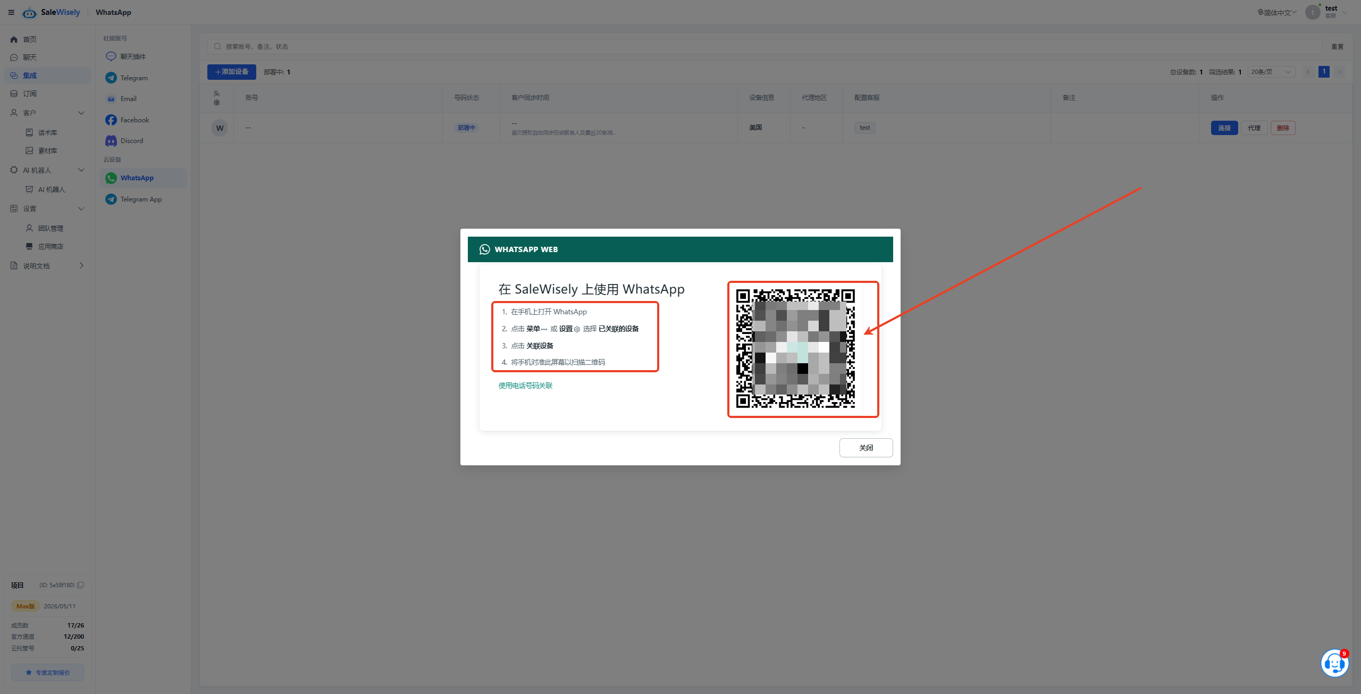Image resolution: width=1361 pixels, height=694 pixels.
Task: Click the 话术库 book icon
Action: [x=29, y=132]
